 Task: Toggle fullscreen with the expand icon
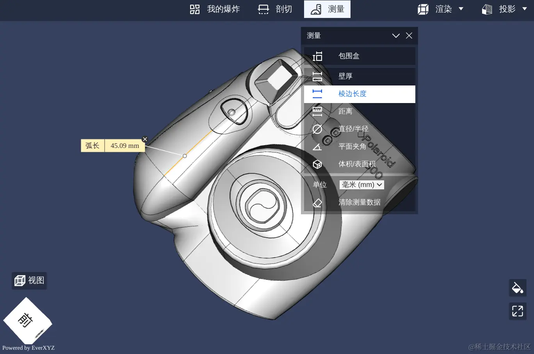click(x=518, y=311)
